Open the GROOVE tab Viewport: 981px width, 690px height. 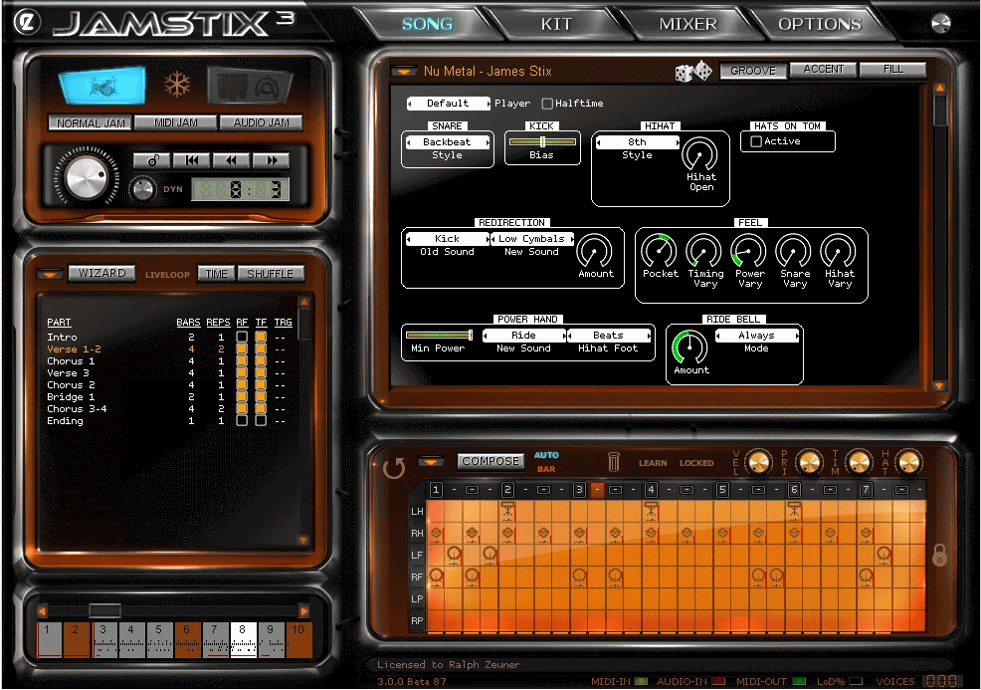tap(752, 70)
